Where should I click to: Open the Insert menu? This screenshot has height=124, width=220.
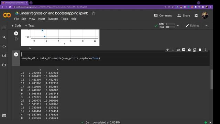click(x=41, y=19)
